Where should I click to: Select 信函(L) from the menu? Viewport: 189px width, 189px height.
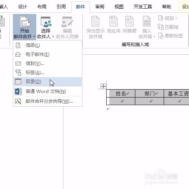[48, 45]
